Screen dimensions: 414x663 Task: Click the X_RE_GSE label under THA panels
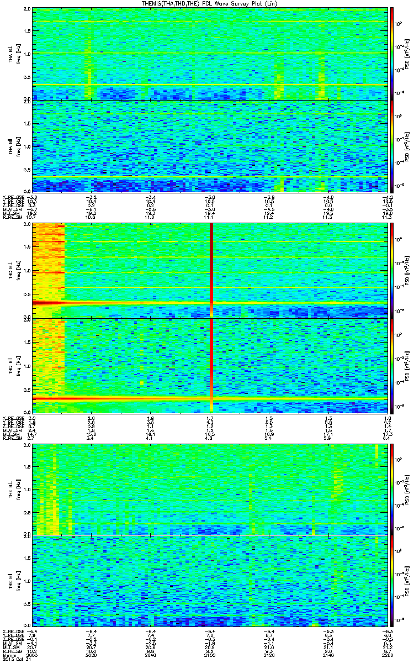tap(13, 197)
